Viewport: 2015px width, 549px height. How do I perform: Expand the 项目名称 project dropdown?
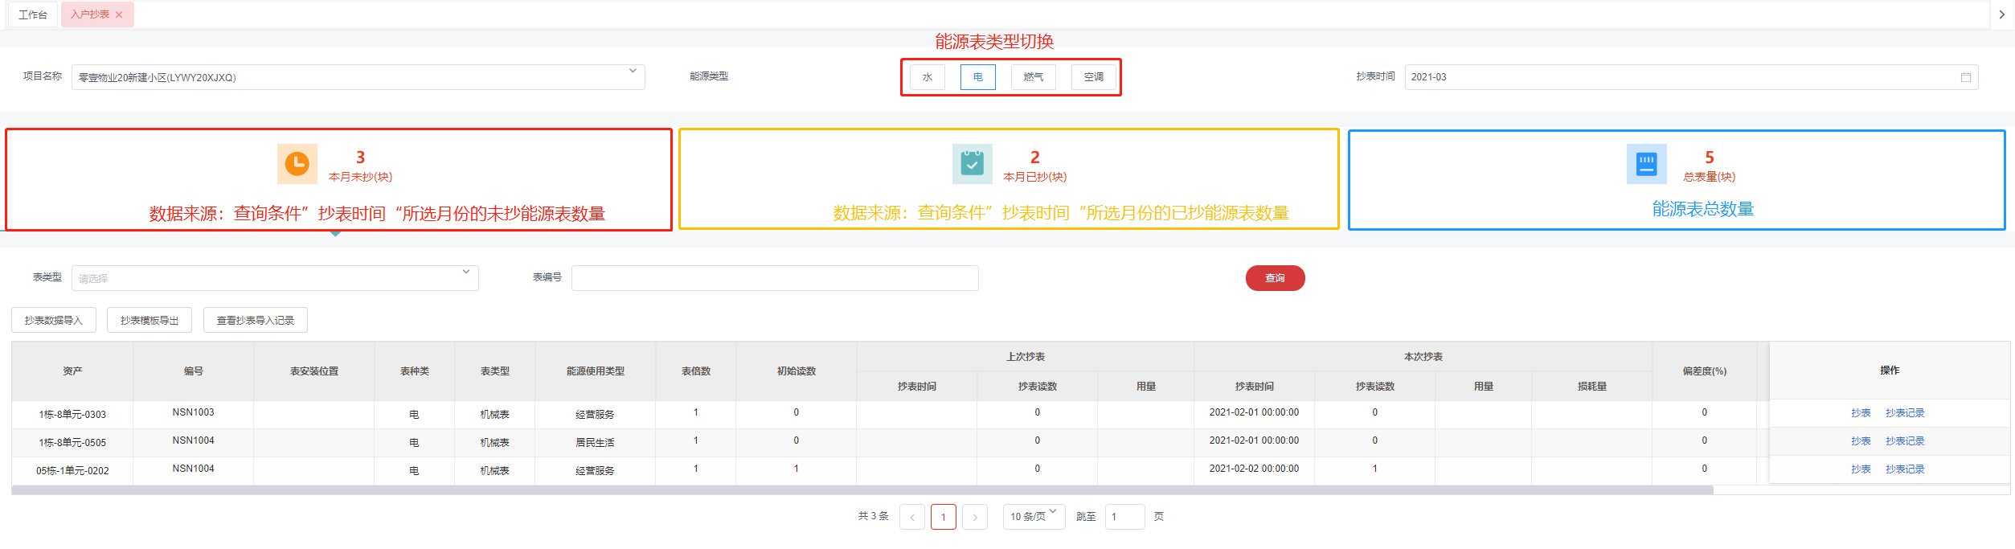(633, 72)
